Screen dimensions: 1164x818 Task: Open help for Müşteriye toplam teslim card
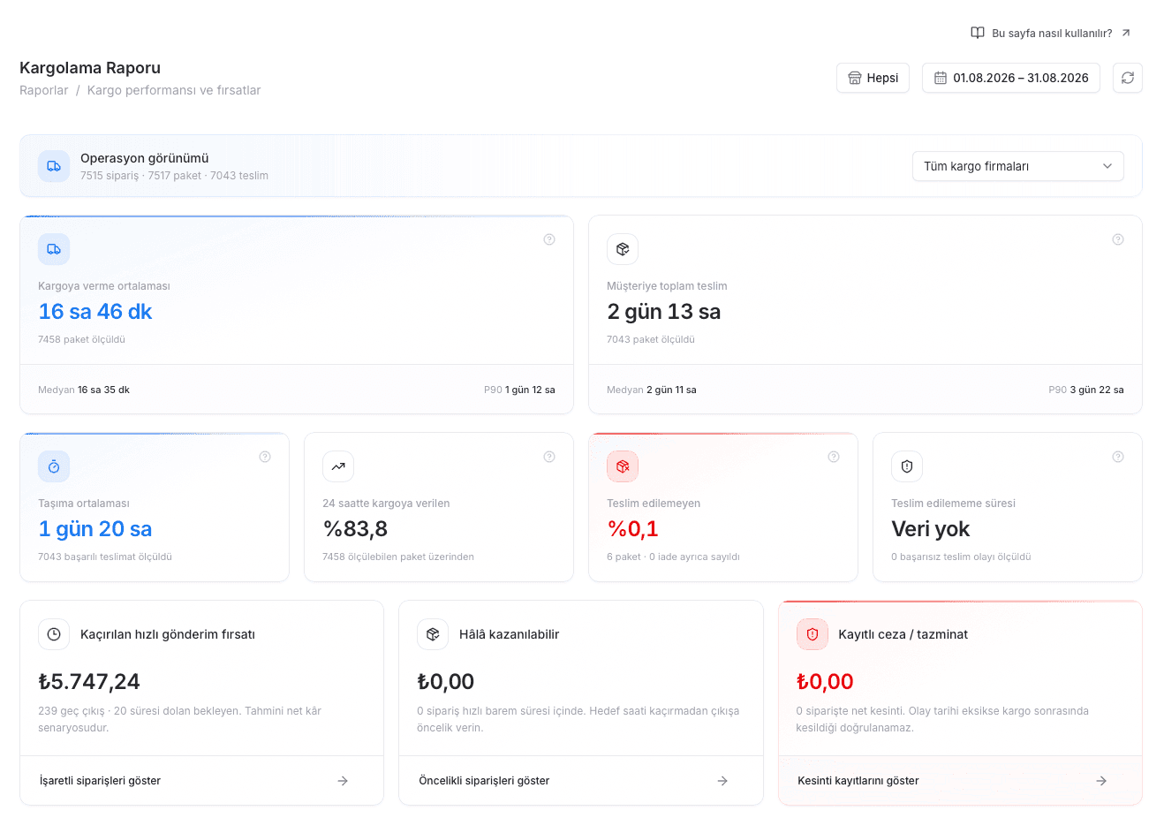point(1118,239)
